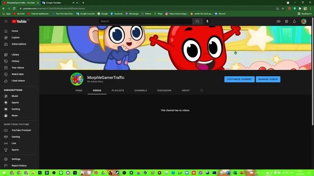Open the Discord bookmark
Image resolution: width=314 pixels, height=176 pixels.
(220, 14)
